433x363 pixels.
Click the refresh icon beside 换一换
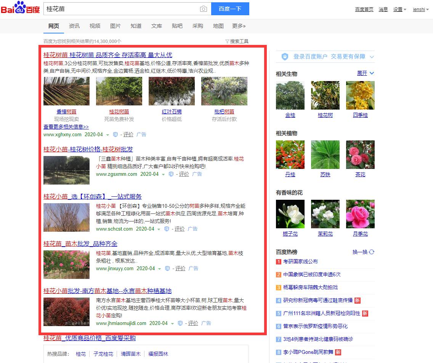point(372,252)
